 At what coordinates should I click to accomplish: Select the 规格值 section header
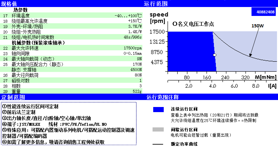click(x=11, y=4)
